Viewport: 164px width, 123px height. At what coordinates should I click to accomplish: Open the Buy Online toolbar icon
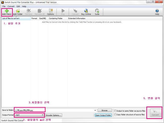point(86,12)
